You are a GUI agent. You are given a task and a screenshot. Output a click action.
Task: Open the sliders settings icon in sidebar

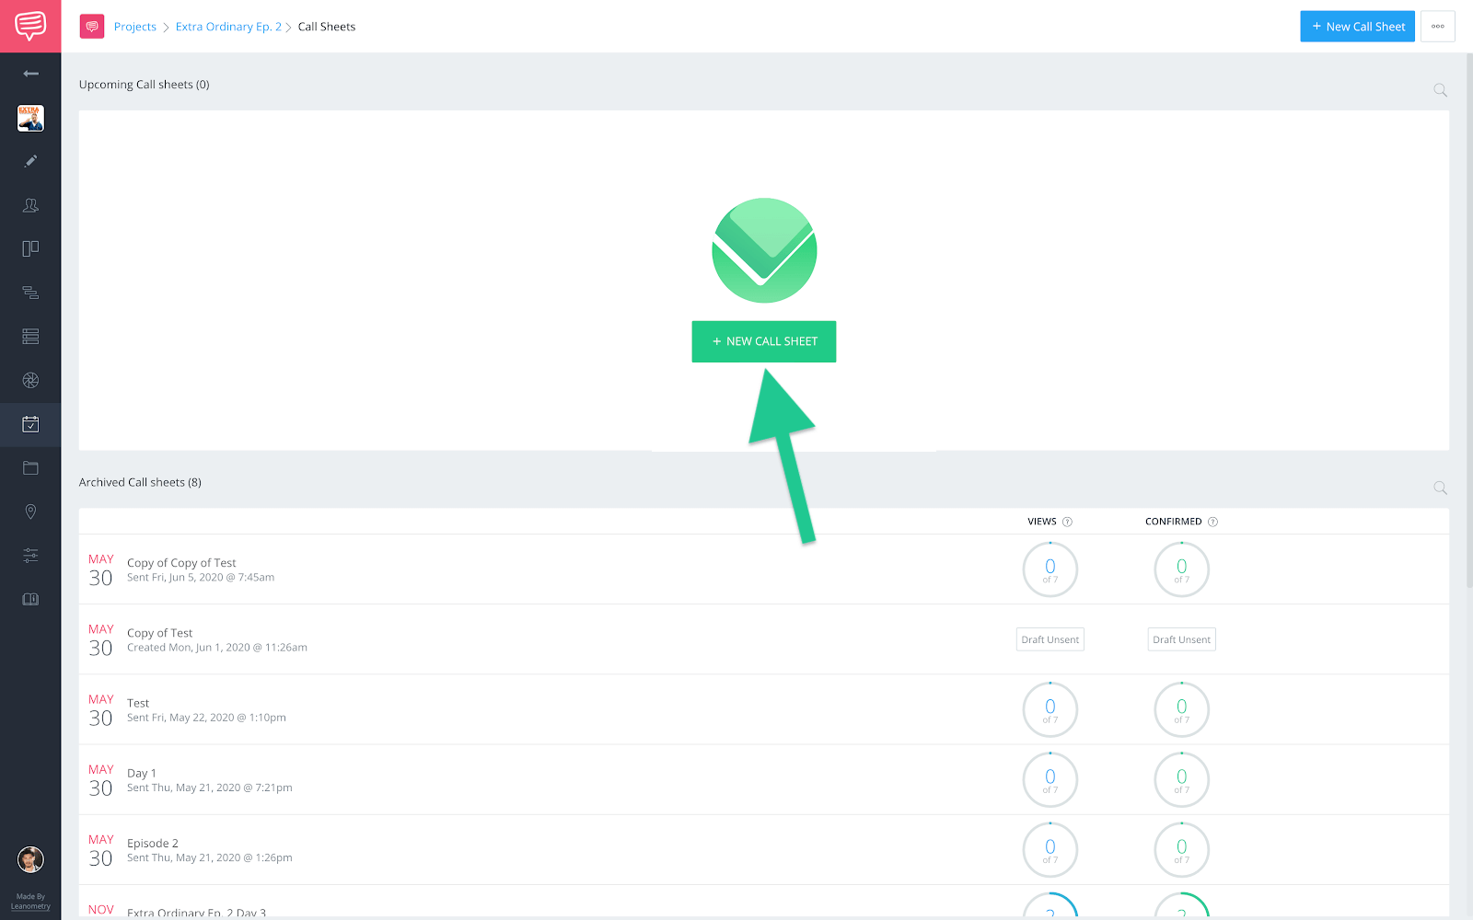pos(30,556)
